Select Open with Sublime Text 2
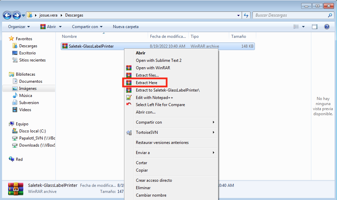 pyautogui.click(x=159, y=60)
